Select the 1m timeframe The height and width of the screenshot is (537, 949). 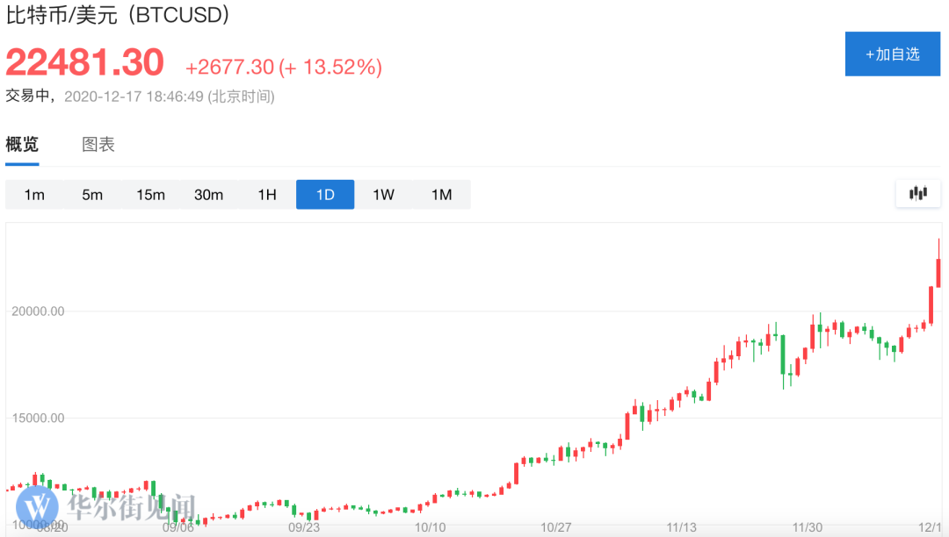tap(34, 195)
